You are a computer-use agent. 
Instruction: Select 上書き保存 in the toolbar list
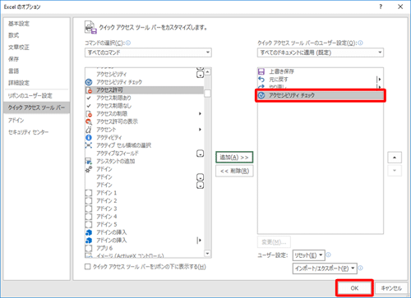[x=320, y=71]
